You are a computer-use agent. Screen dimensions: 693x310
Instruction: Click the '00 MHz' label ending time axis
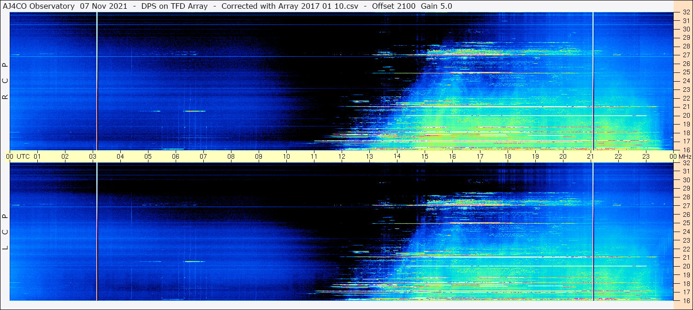[x=680, y=156]
